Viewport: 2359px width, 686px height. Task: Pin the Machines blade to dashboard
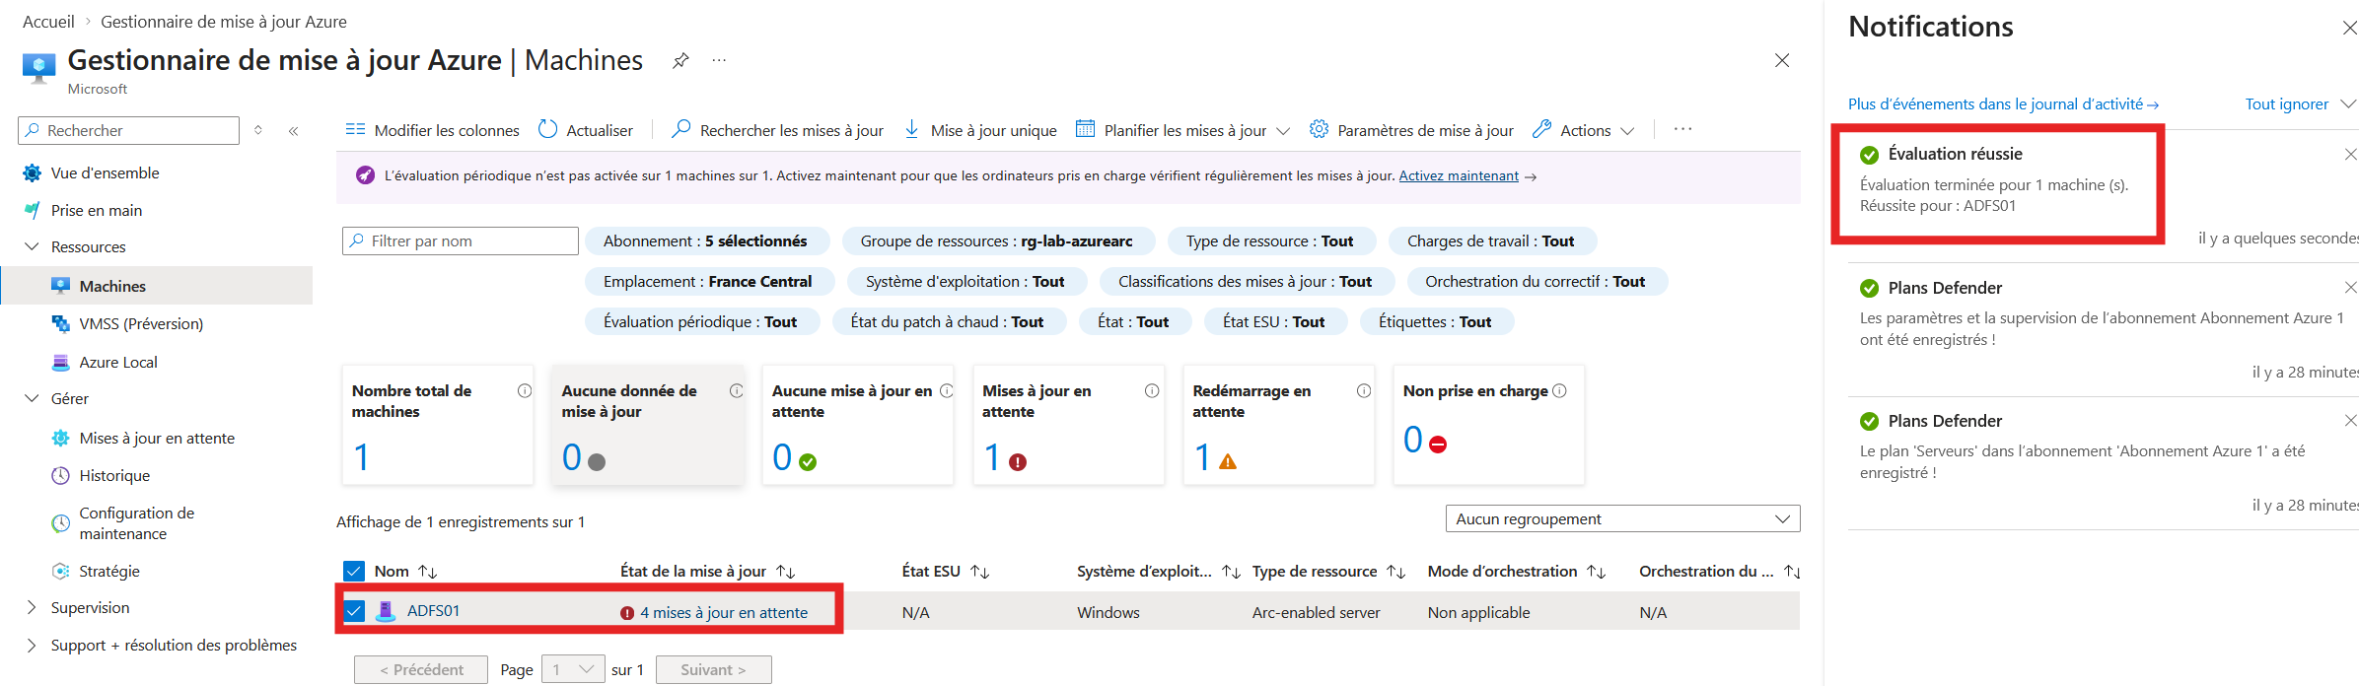click(680, 60)
